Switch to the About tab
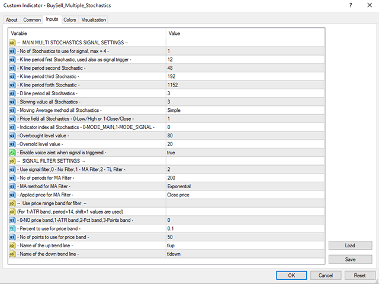 (12, 20)
